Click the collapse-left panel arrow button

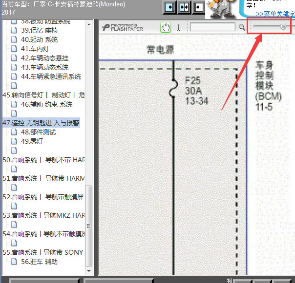198,7
